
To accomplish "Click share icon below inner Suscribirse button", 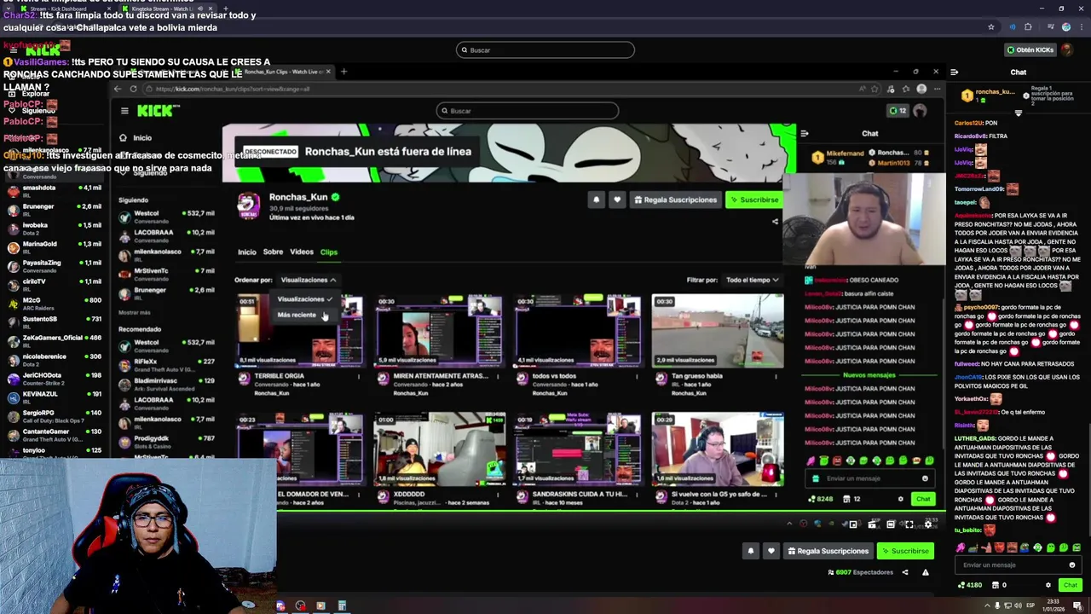I will (x=775, y=222).
